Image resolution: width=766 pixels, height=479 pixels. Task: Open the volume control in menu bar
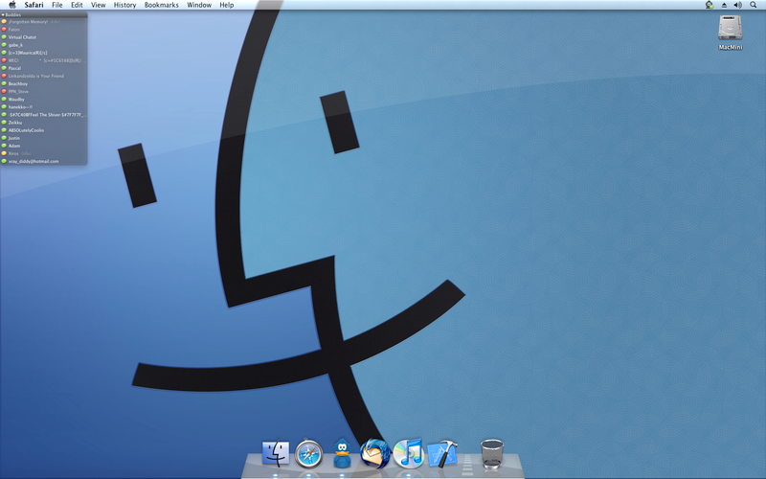point(737,5)
